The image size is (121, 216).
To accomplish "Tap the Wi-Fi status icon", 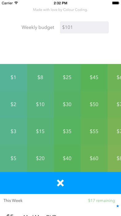I will (x=16, y=3).
